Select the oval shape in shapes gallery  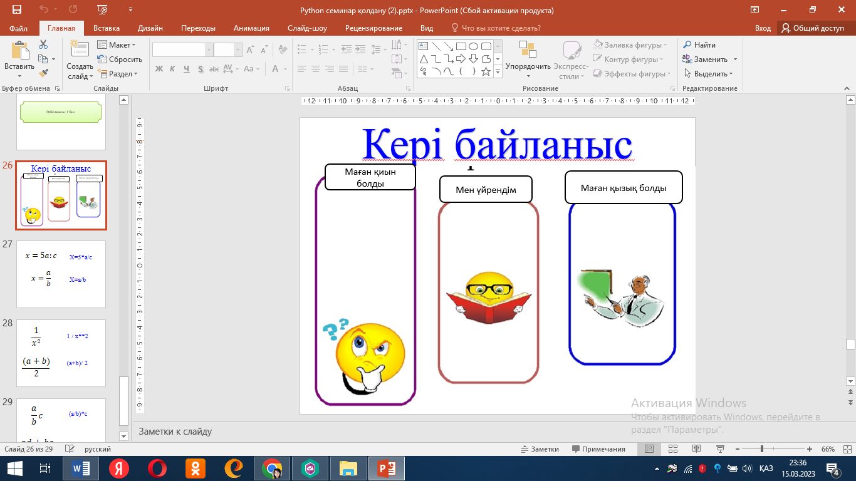[x=474, y=46]
